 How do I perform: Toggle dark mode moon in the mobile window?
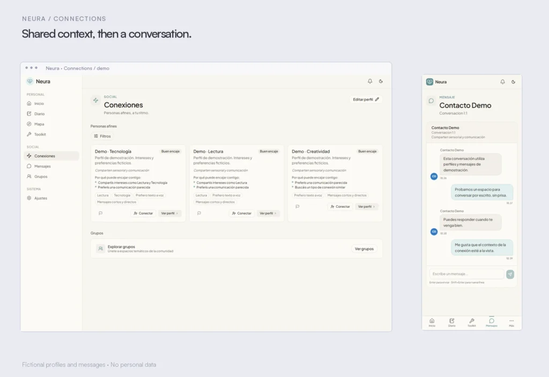click(x=513, y=82)
